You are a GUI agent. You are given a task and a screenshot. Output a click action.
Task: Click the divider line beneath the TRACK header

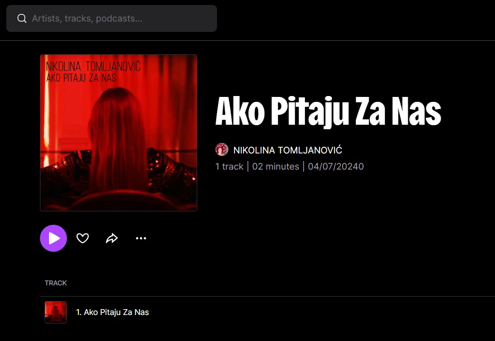(x=267, y=297)
